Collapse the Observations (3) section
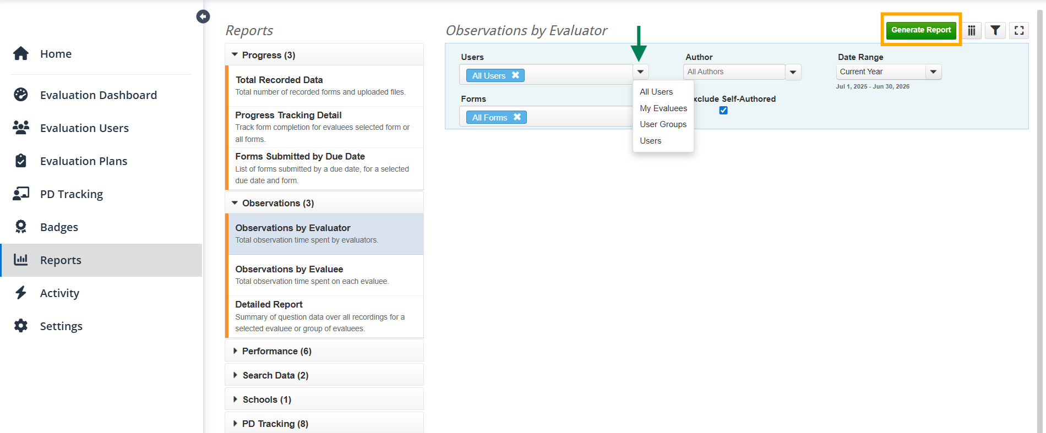 click(x=324, y=203)
